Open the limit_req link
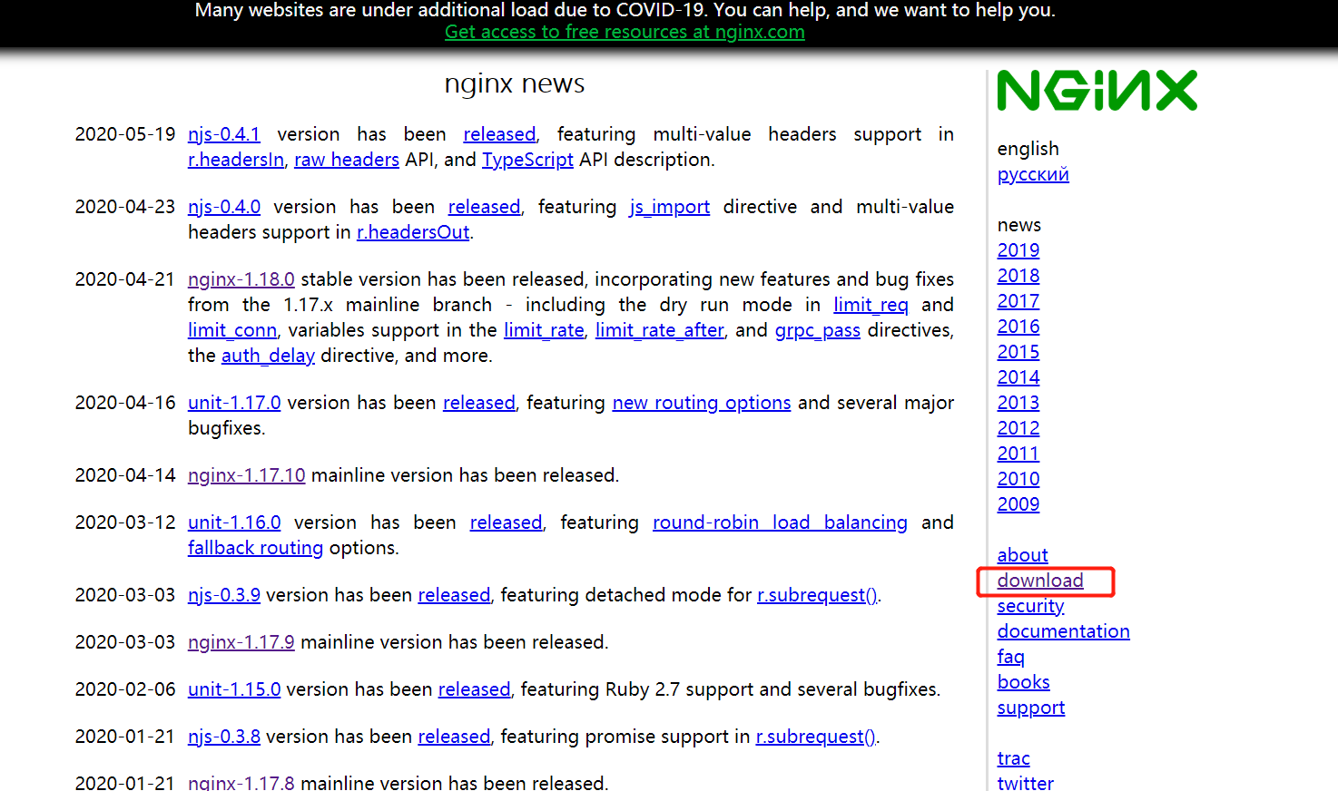The image size is (1338, 791). pos(871,305)
